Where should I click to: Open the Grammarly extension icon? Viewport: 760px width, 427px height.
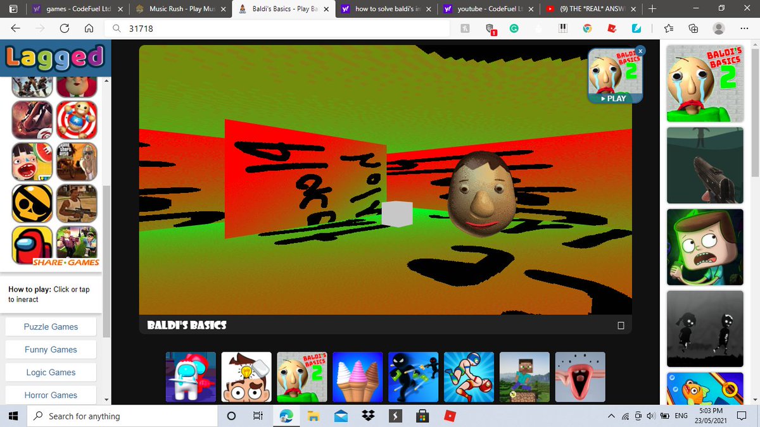(515, 28)
